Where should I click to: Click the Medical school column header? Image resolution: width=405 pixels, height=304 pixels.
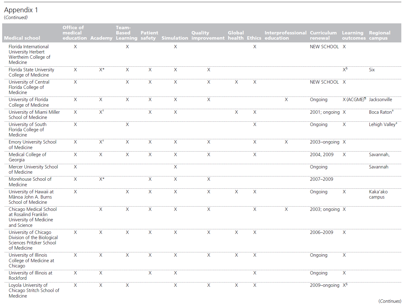22,38
